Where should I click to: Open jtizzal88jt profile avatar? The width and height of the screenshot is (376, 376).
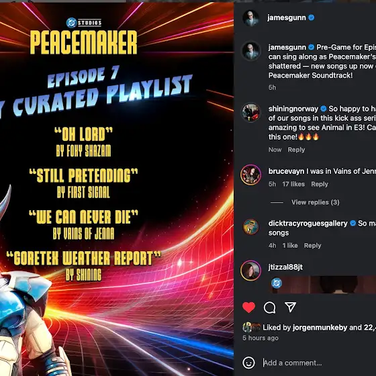pos(251,271)
